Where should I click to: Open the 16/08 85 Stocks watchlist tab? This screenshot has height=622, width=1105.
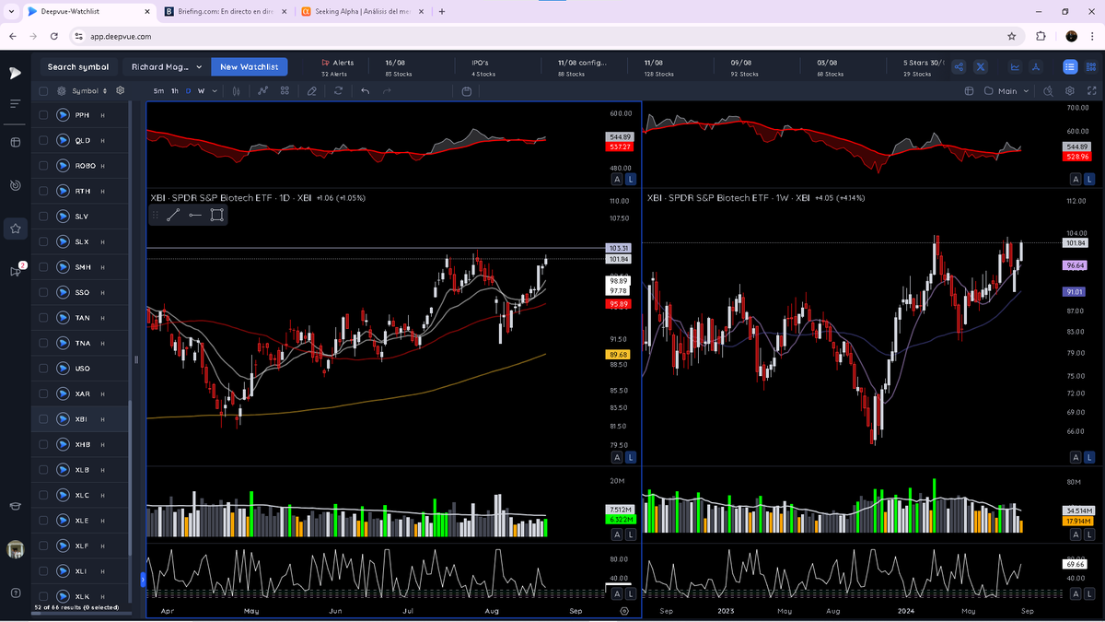point(400,68)
